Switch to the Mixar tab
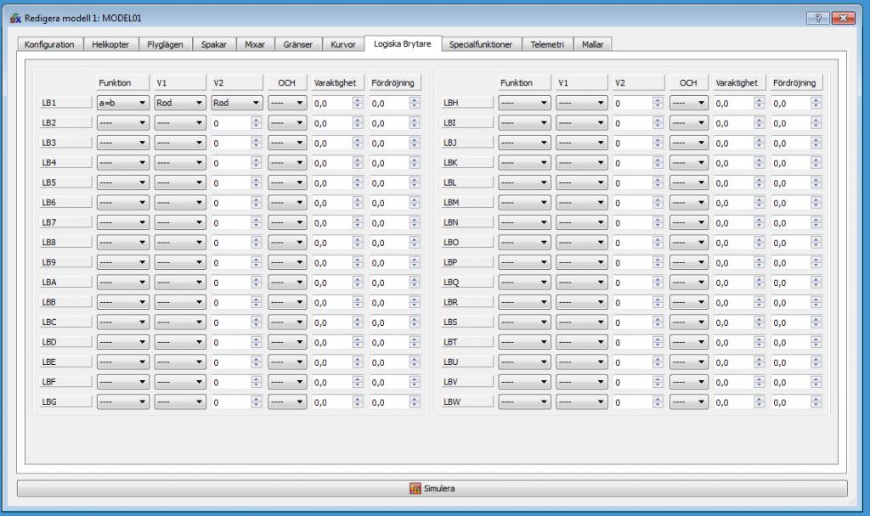870x516 pixels. pos(255,44)
